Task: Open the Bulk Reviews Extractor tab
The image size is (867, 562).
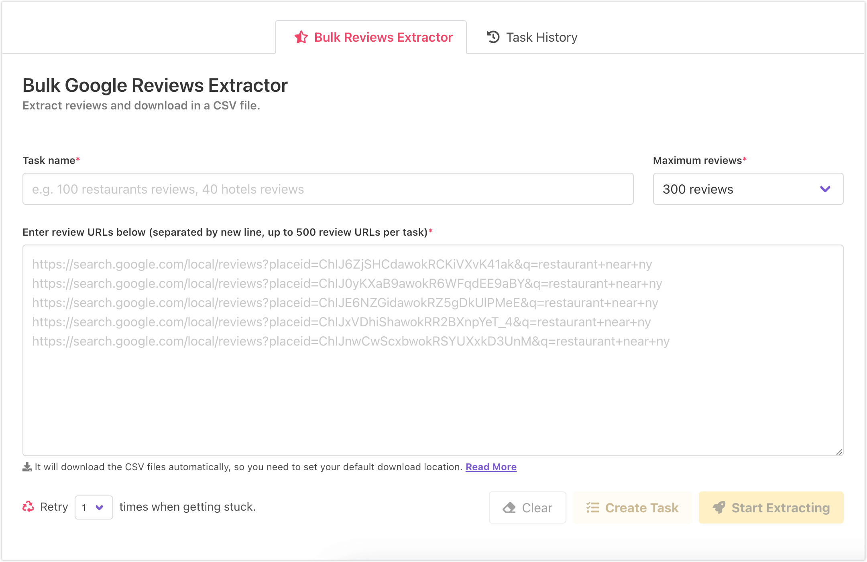Action: (x=371, y=37)
